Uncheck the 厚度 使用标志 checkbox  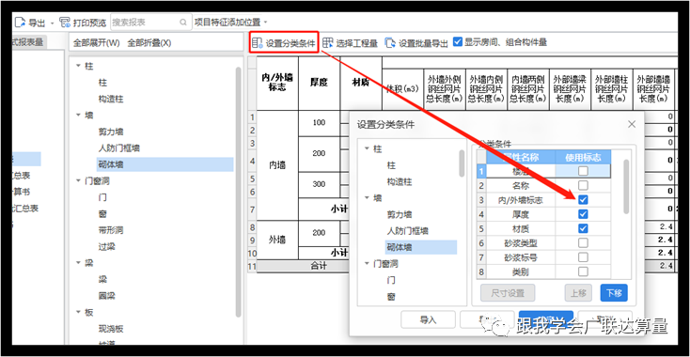coord(583,214)
